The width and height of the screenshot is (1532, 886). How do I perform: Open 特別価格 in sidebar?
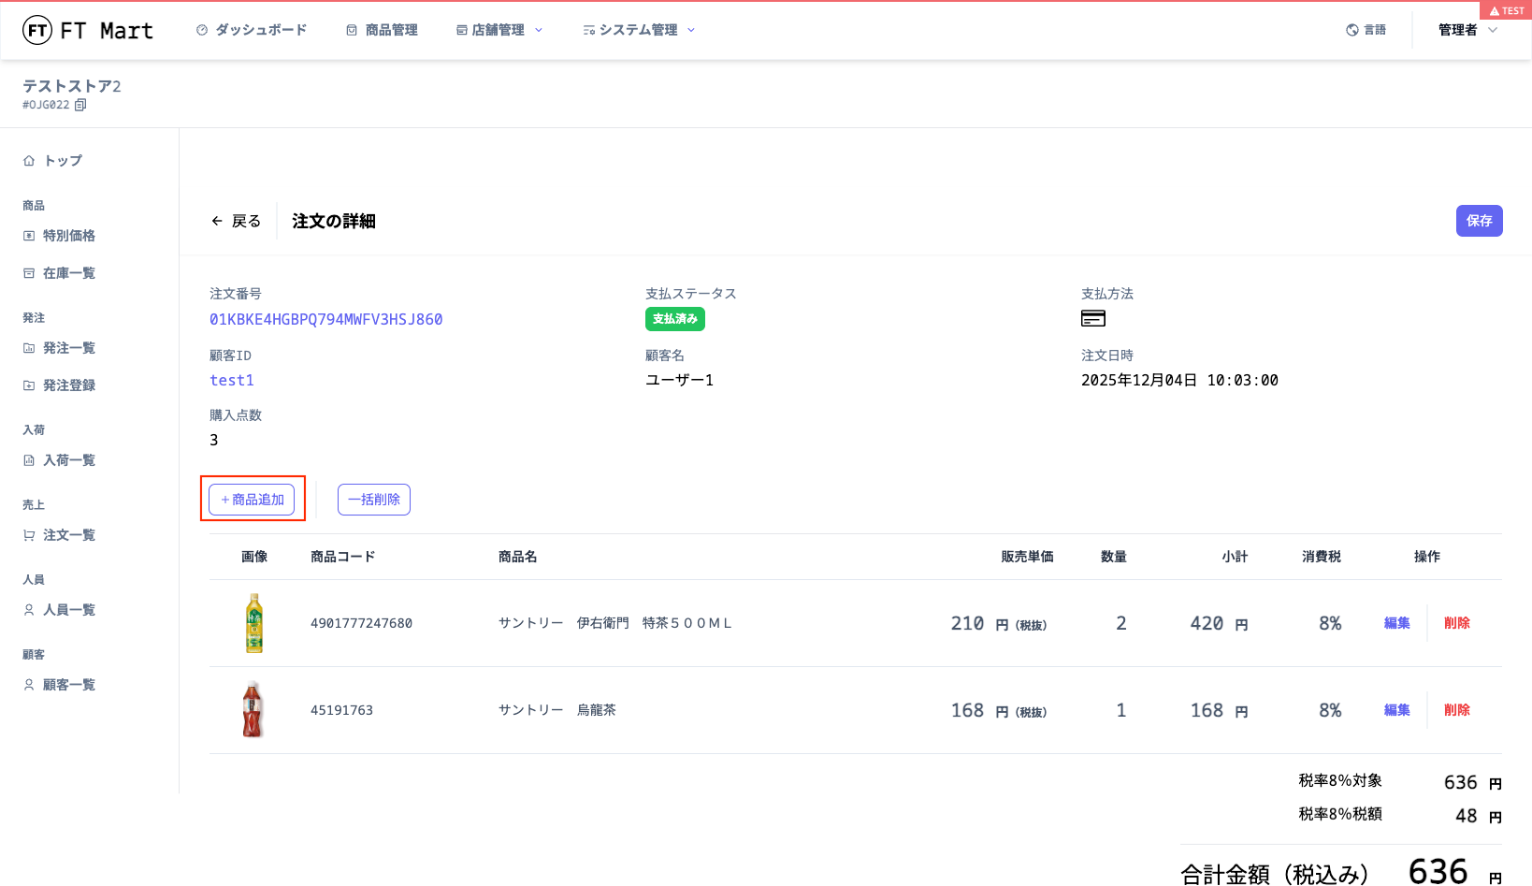point(60,236)
